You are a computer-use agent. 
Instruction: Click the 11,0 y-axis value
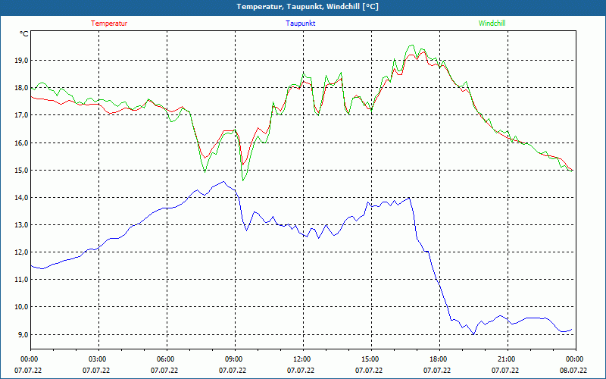tap(22, 280)
